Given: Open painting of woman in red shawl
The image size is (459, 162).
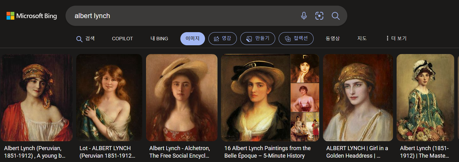Looking at the screenshot, I should click(x=36, y=98).
